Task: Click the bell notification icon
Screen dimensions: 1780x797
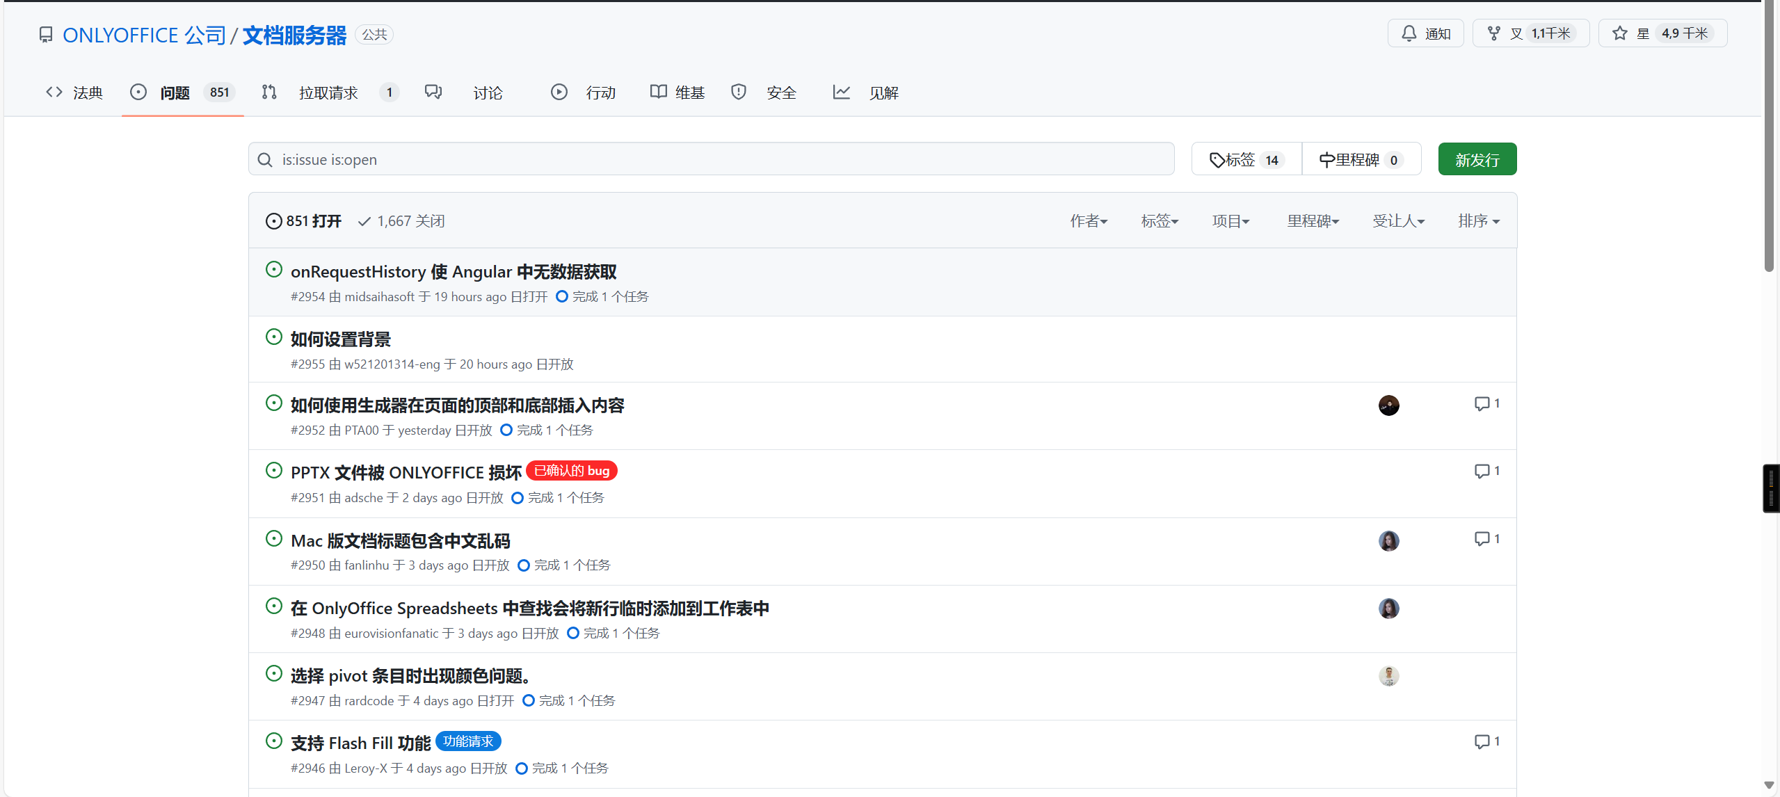Action: coord(1409,33)
